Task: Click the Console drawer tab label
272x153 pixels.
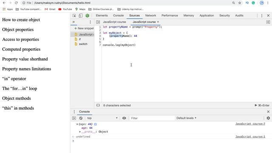Action: click(x=85, y=112)
